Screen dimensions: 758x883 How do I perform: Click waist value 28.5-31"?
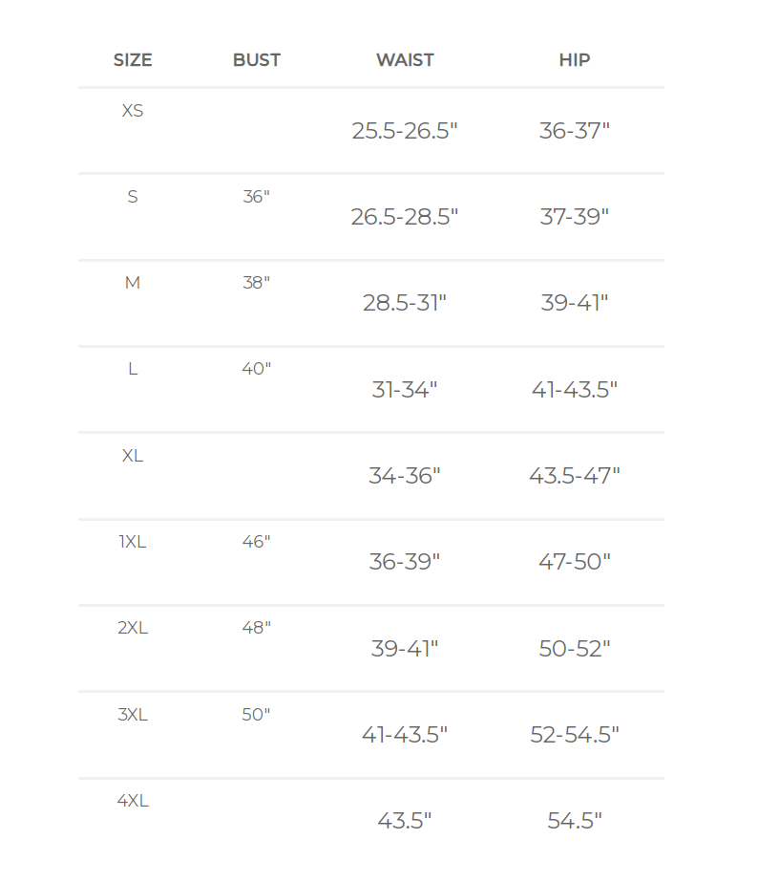point(405,303)
